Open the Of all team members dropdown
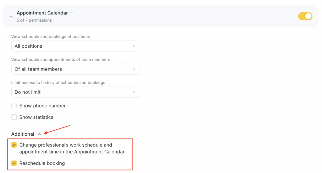 tap(75, 69)
